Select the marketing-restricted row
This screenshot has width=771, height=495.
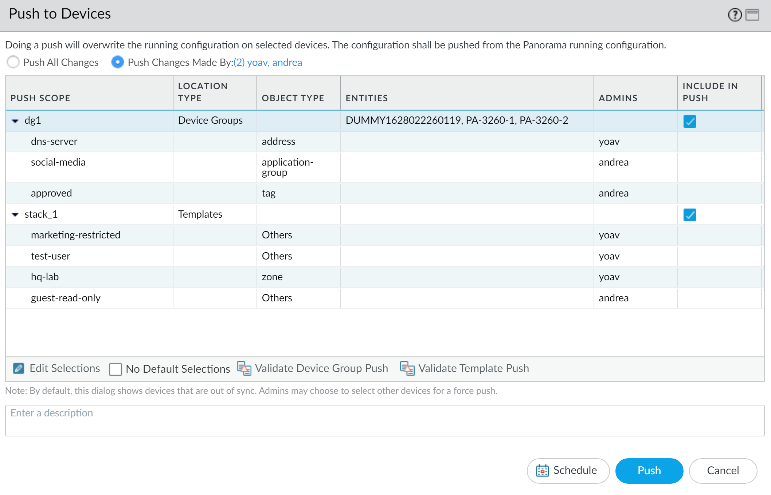pyautogui.click(x=75, y=235)
